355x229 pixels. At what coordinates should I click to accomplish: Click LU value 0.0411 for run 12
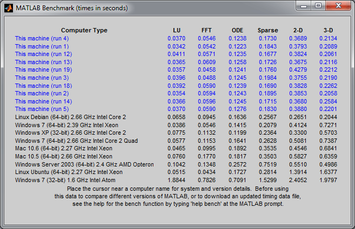point(176,54)
